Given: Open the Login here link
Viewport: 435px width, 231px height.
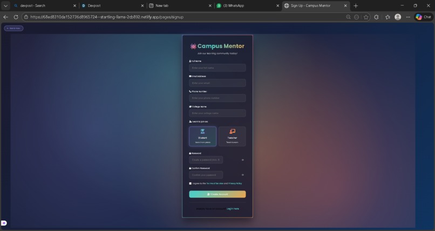Looking at the screenshot, I should [x=233, y=209].
